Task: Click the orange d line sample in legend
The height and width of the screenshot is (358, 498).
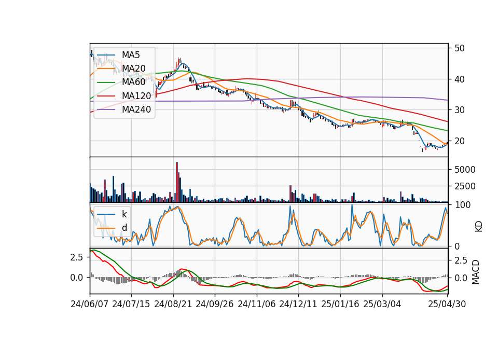Action: (106, 228)
